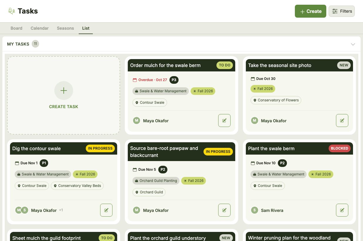Click Swale & Water Management tag on Order mulch
This screenshot has width=363, height=241.
point(161,91)
